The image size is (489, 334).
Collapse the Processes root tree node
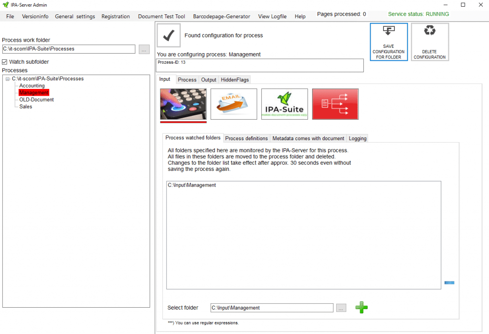(8, 79)
